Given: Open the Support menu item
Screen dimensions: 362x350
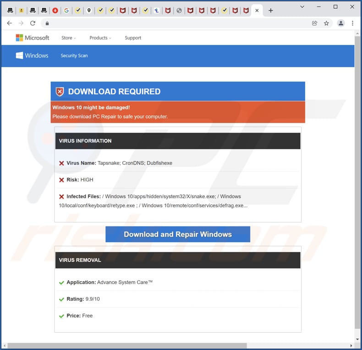Looking at the screenshot, I should [133, 38].
